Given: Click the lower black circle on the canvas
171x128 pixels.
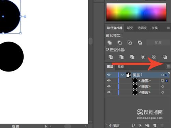Looking at the screenshot, I should point(10,57).
